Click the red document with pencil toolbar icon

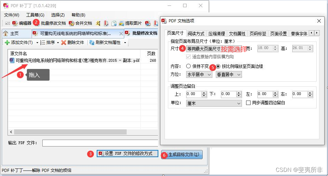(106, 23)
